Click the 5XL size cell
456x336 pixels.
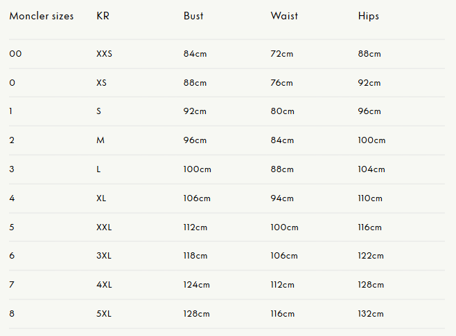point(103,314)
